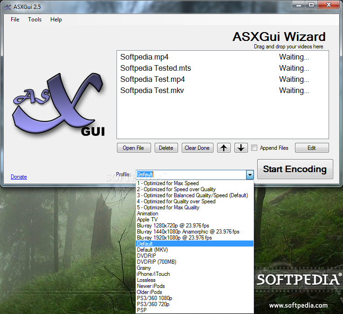Select the DVDRIP (700MB) profile

click(195, 262)
